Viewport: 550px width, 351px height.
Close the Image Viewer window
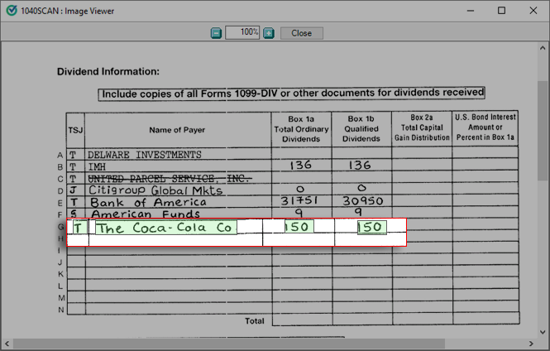pos(533,11)
